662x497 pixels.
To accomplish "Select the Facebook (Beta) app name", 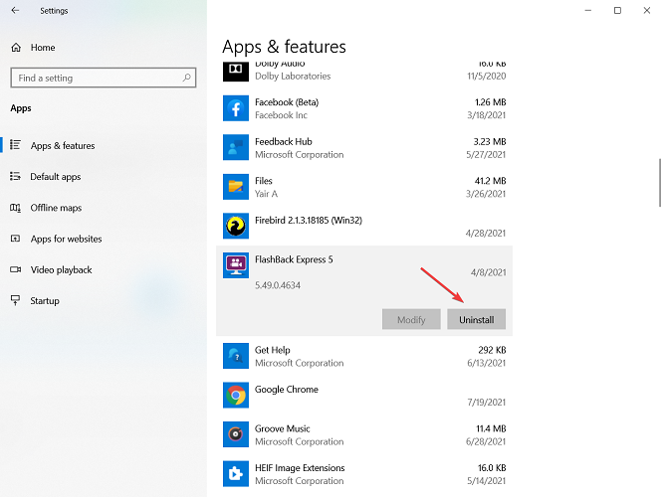I will (x=287, y=102).
